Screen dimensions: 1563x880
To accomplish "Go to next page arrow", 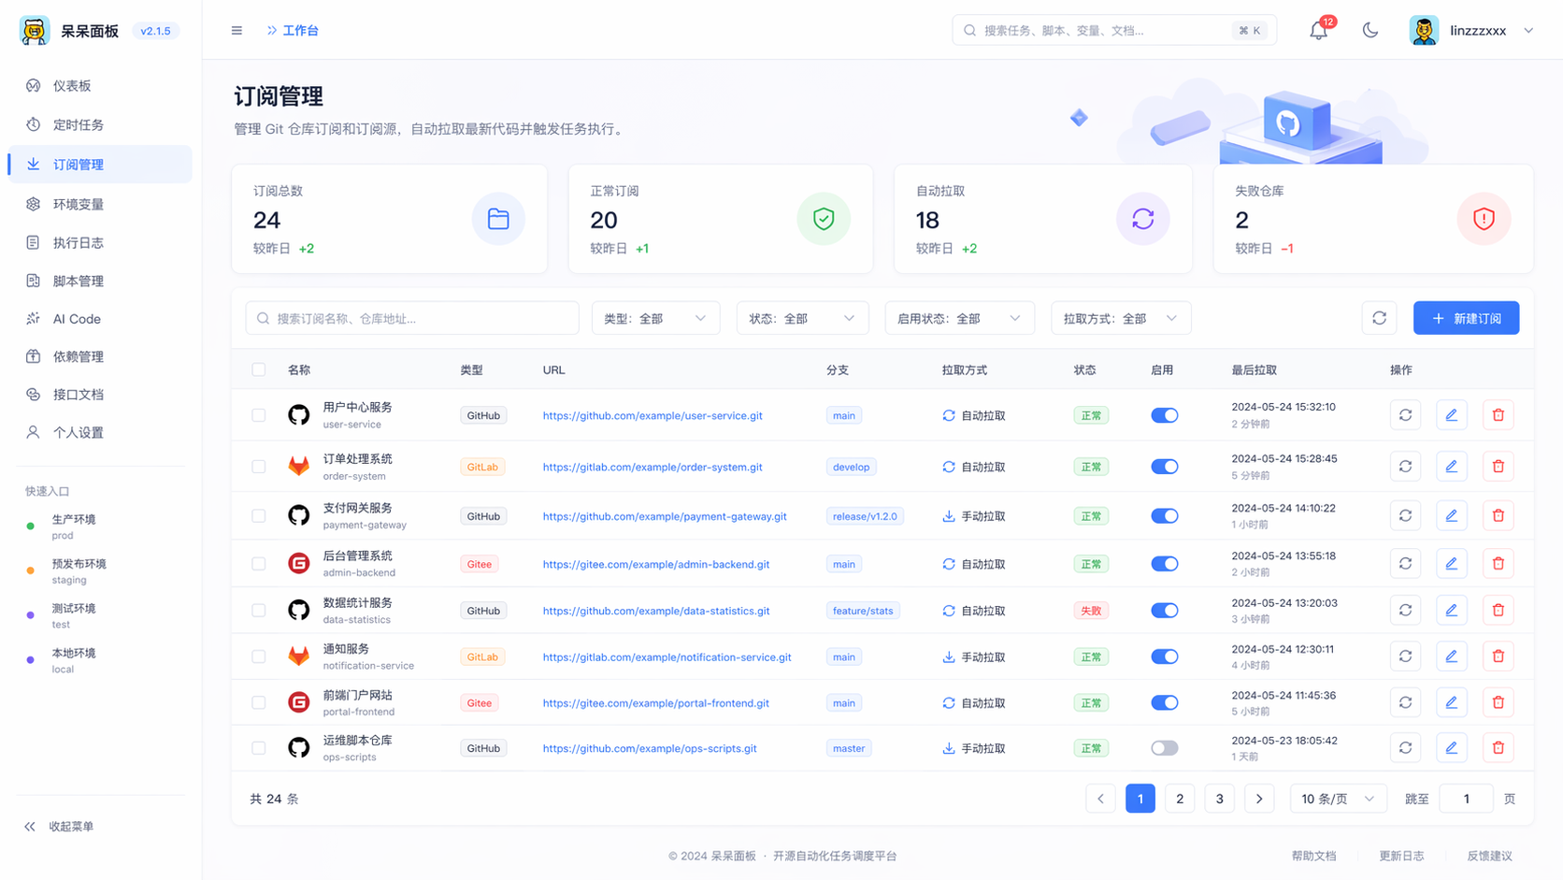I will 1259,799.
